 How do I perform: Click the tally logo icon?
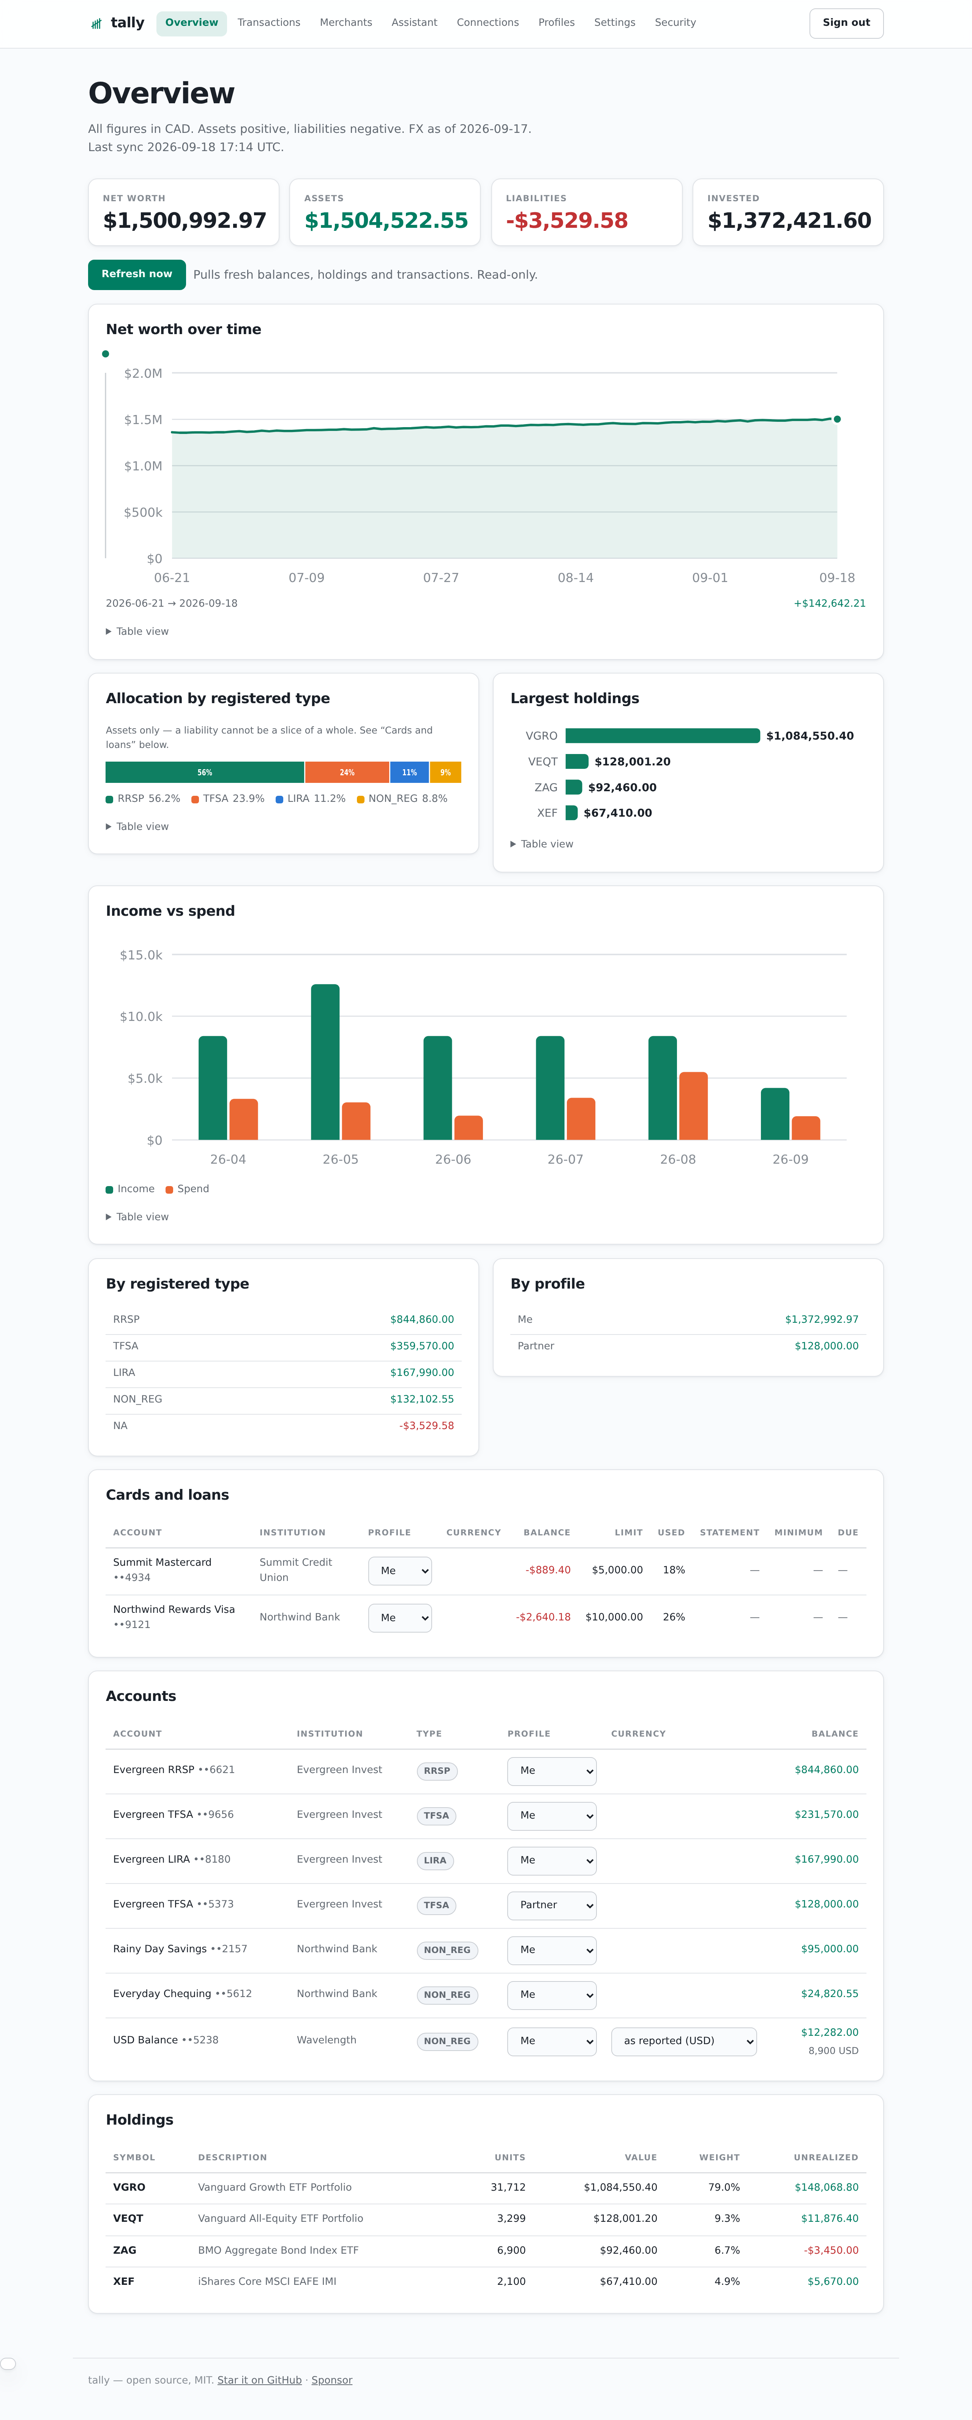96,24
